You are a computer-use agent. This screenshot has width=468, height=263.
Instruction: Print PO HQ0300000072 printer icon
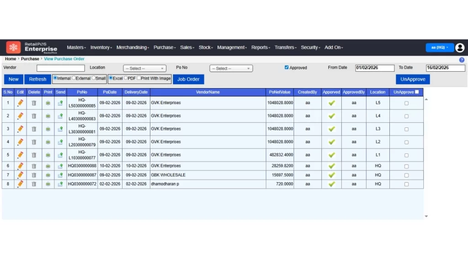(x=48, y=184)
